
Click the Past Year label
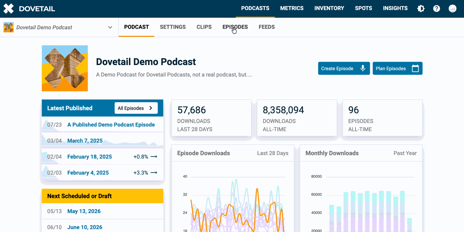[405, 153]
